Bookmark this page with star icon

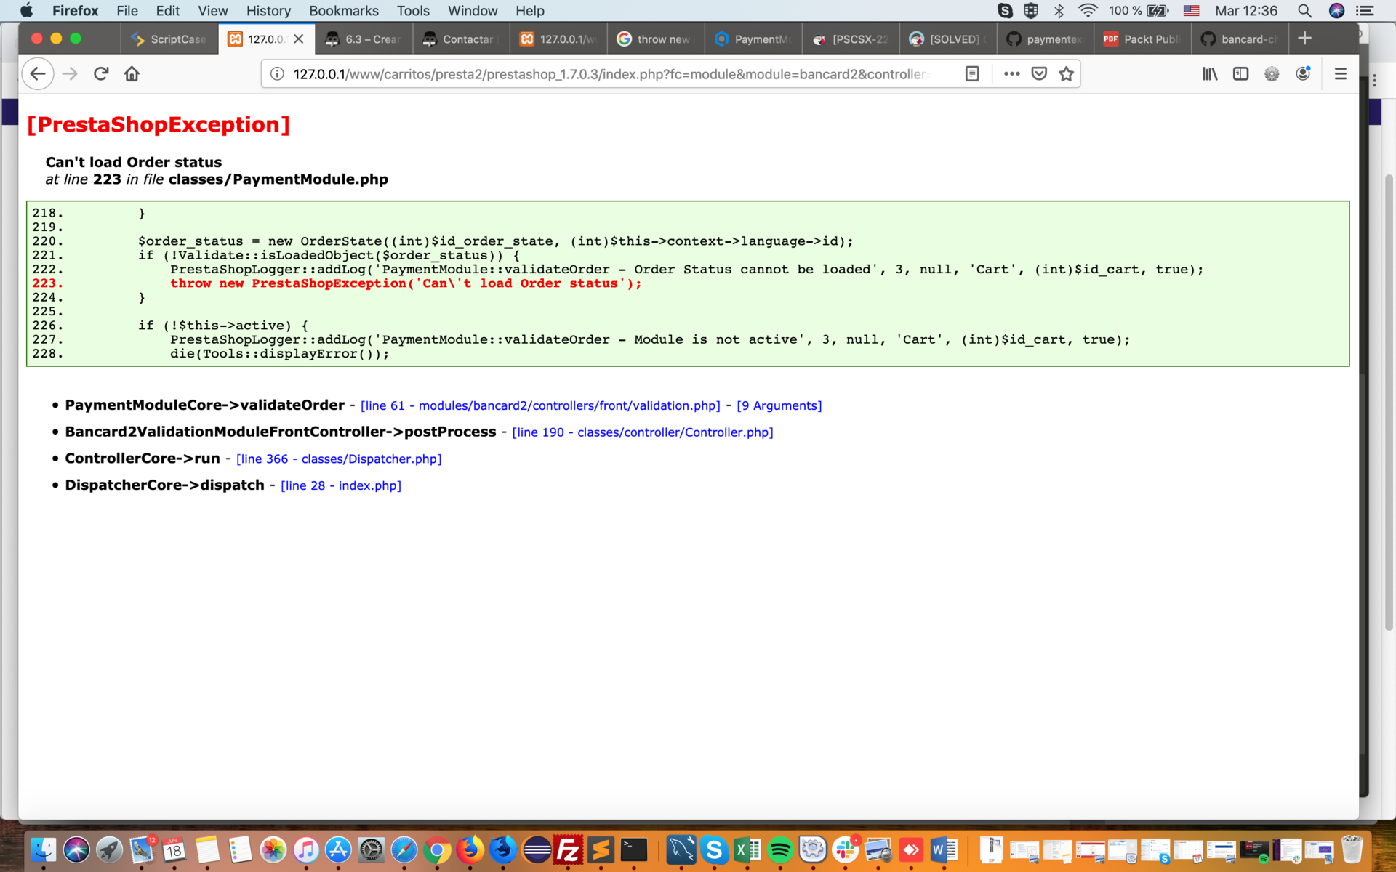(1066, 74)
